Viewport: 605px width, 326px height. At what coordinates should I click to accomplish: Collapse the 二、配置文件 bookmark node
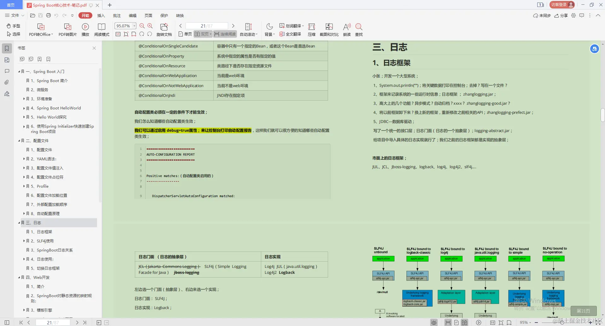point(19,141)
